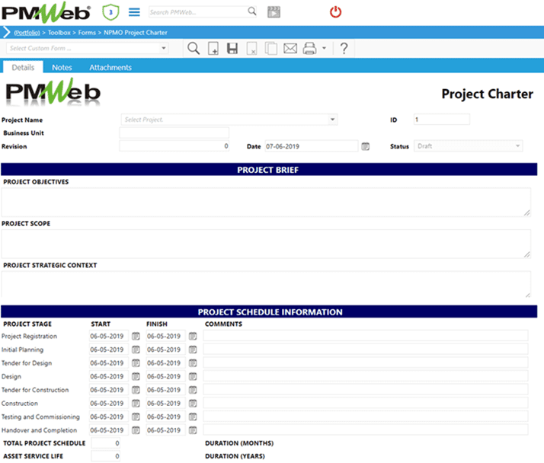The image size is (544, 463).
Task: Click into the Project Objectives text area
Action: (266, 202)
